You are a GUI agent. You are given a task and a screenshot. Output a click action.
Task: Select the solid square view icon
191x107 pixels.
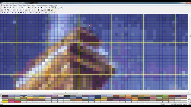click(41, 7)
